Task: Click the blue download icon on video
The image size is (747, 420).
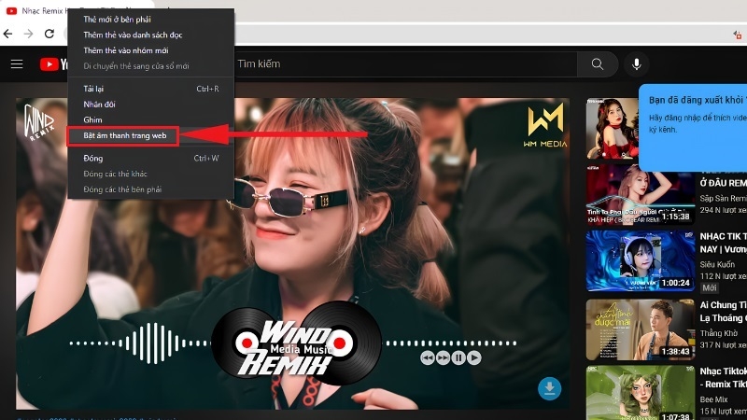Action: pos(549,388)
